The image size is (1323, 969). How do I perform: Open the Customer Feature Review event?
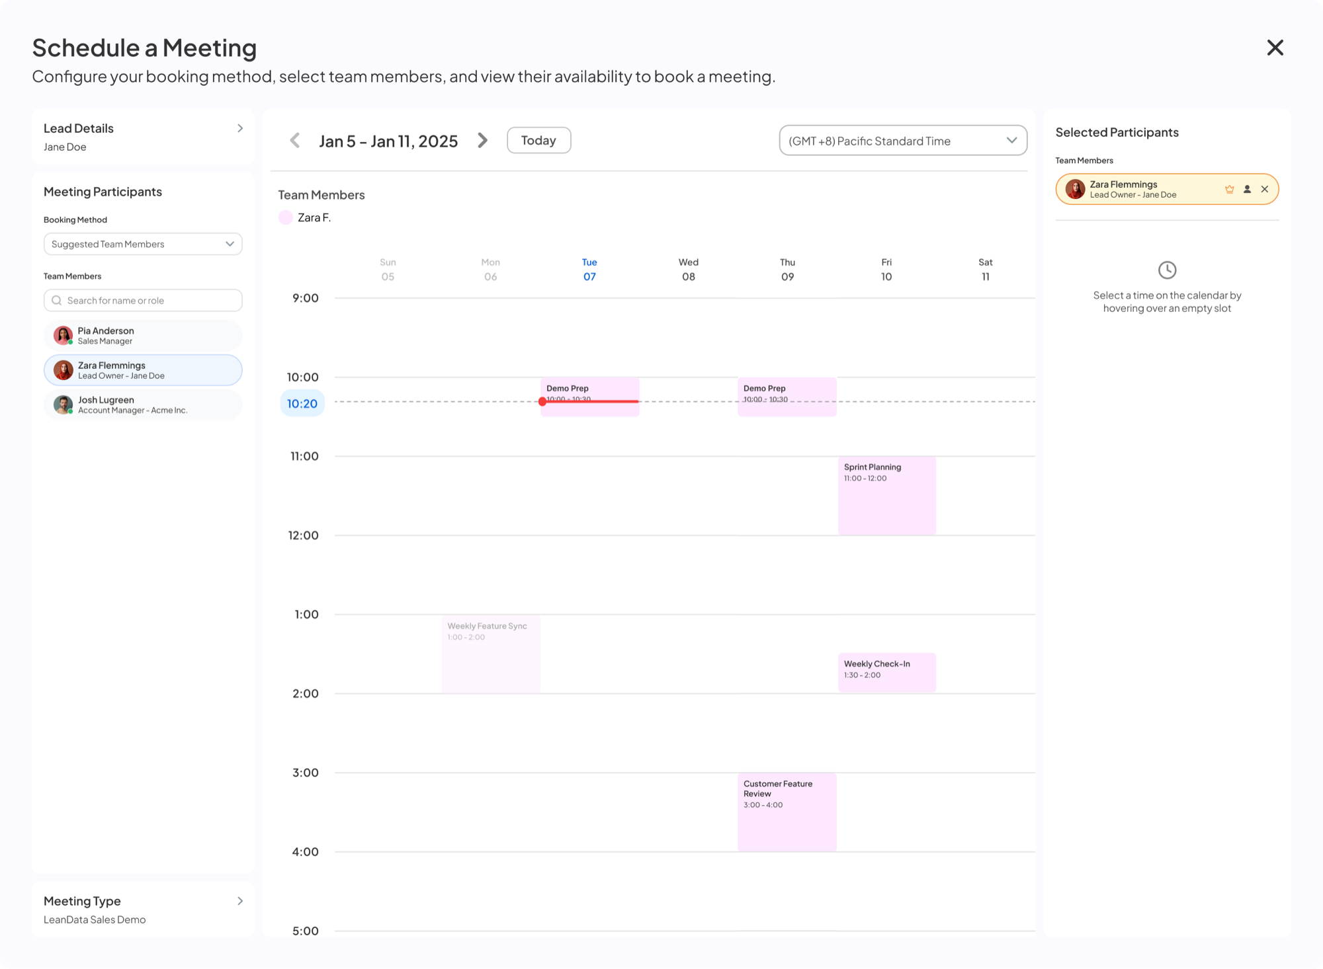click(787, 812)
